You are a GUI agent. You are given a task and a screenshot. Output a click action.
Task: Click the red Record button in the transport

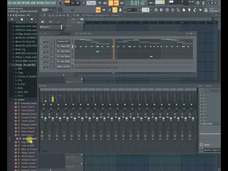(x=84, y=3)
